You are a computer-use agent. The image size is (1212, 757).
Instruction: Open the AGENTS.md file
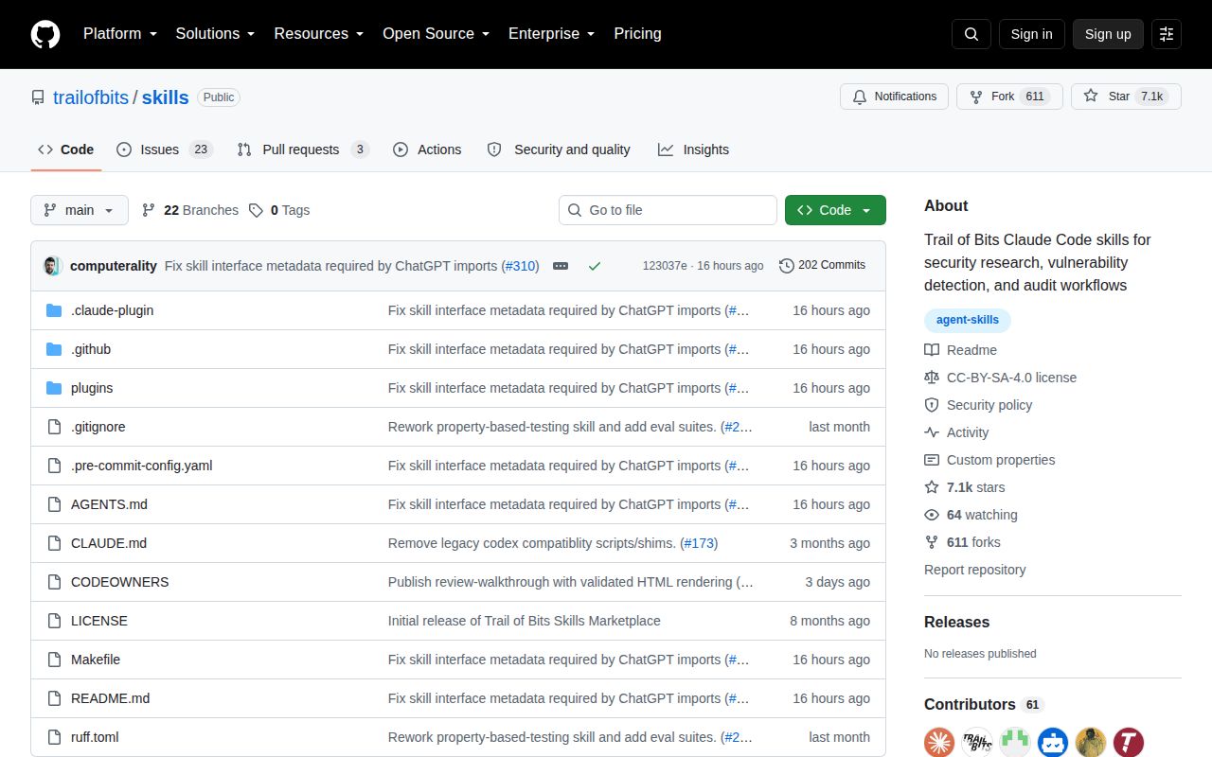(x=109, y=504)
